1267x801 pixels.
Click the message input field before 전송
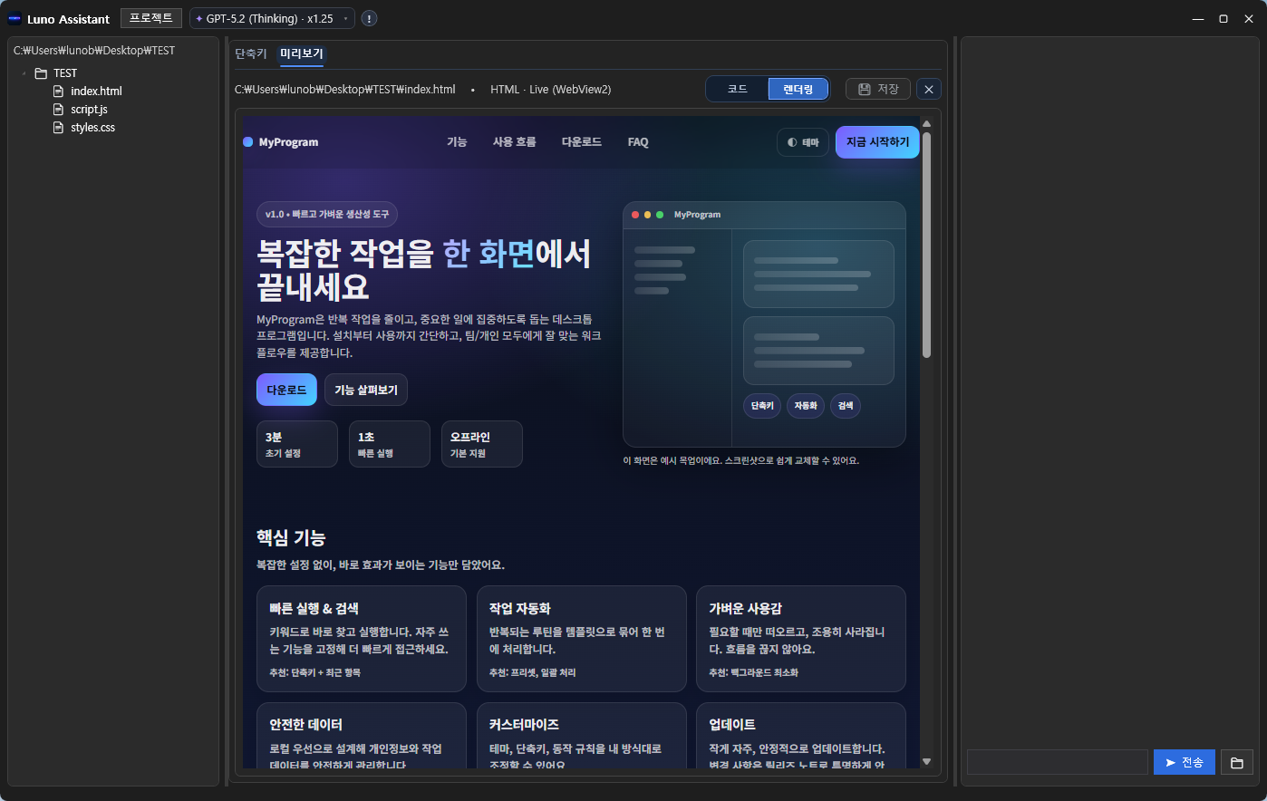click(x=1057, y=762)
